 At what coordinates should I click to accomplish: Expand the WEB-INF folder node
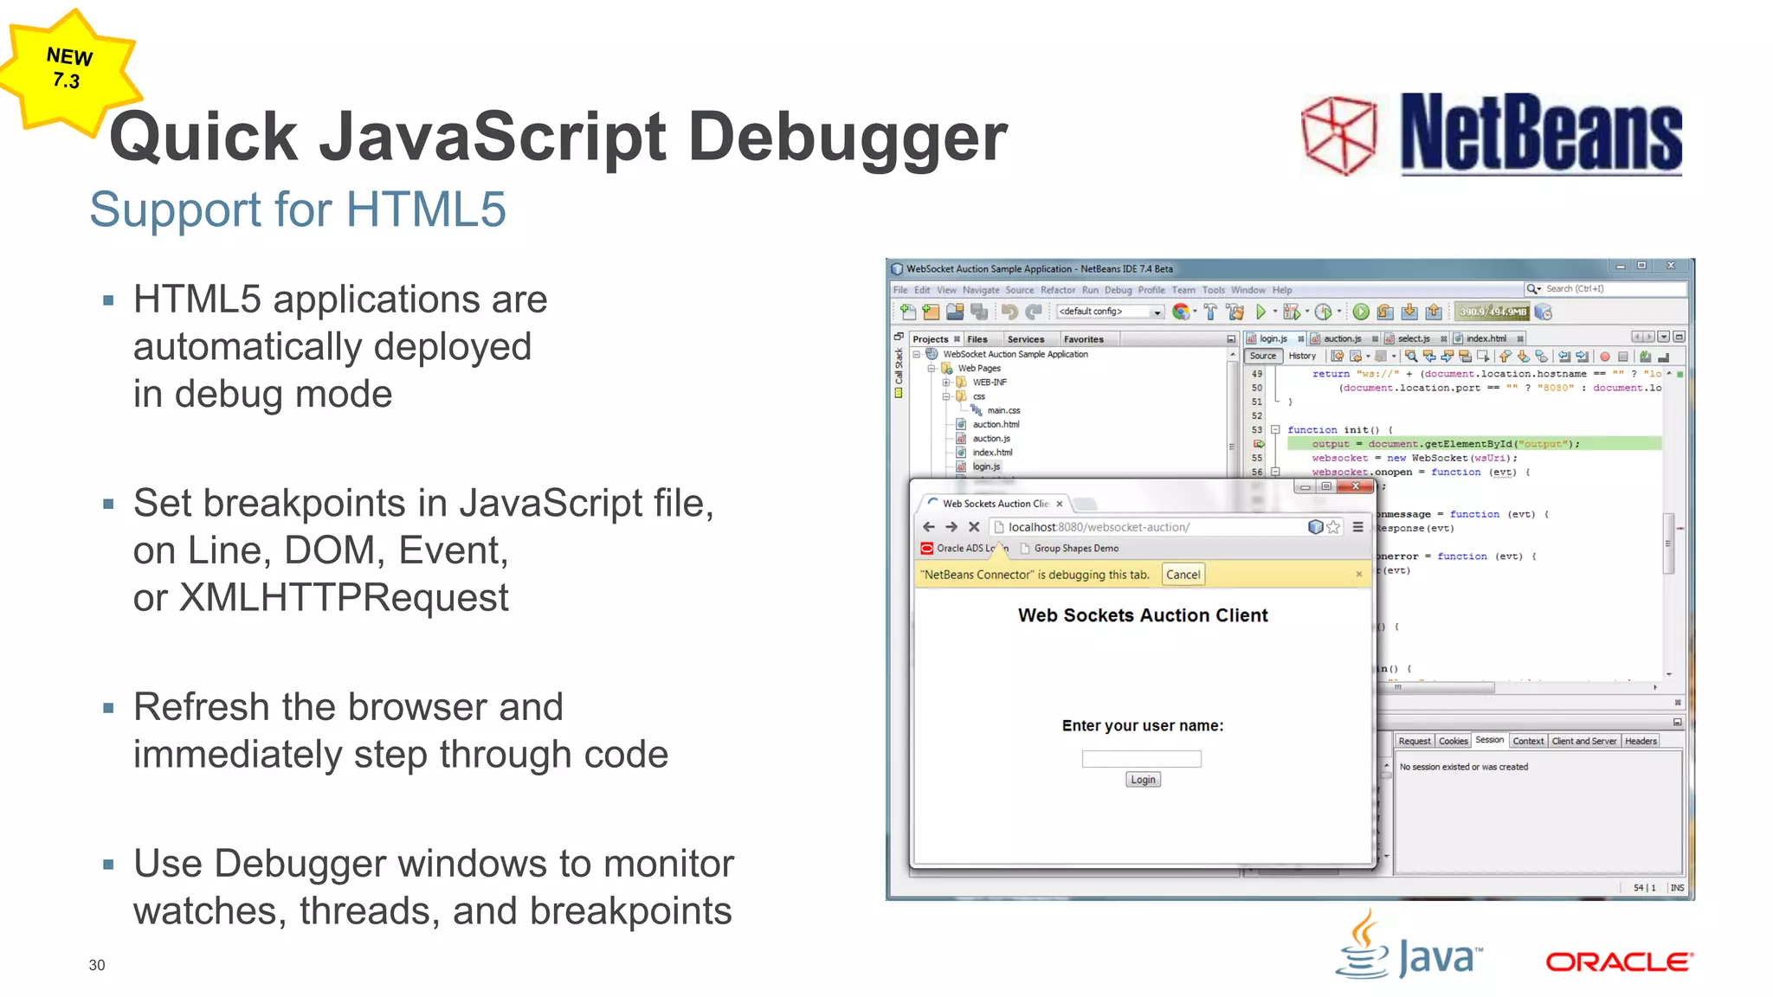(946, 382)
